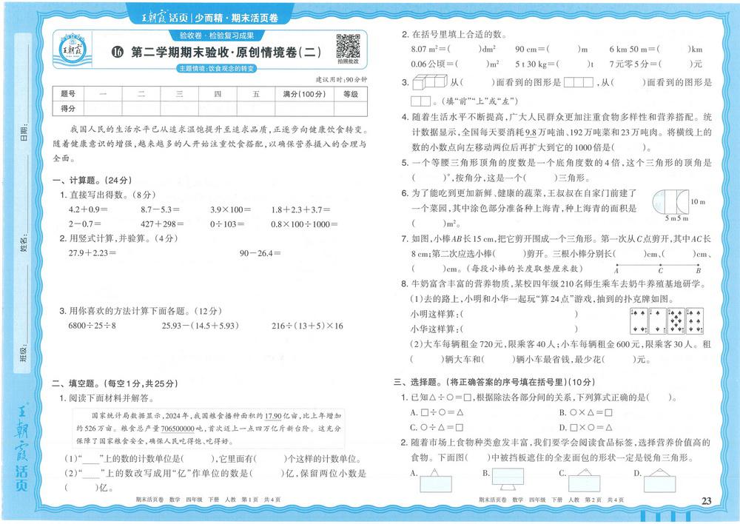This screenshot has height=524, width=740.
Task: Click the first playing card in question 8
Action: click(x=639, y=321)
